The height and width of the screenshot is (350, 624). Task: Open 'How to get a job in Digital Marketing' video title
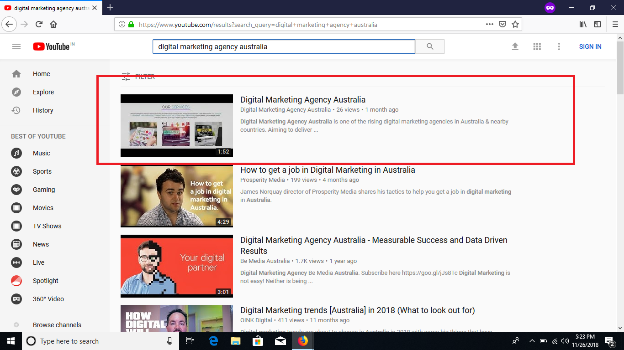(x=328, y=170)
